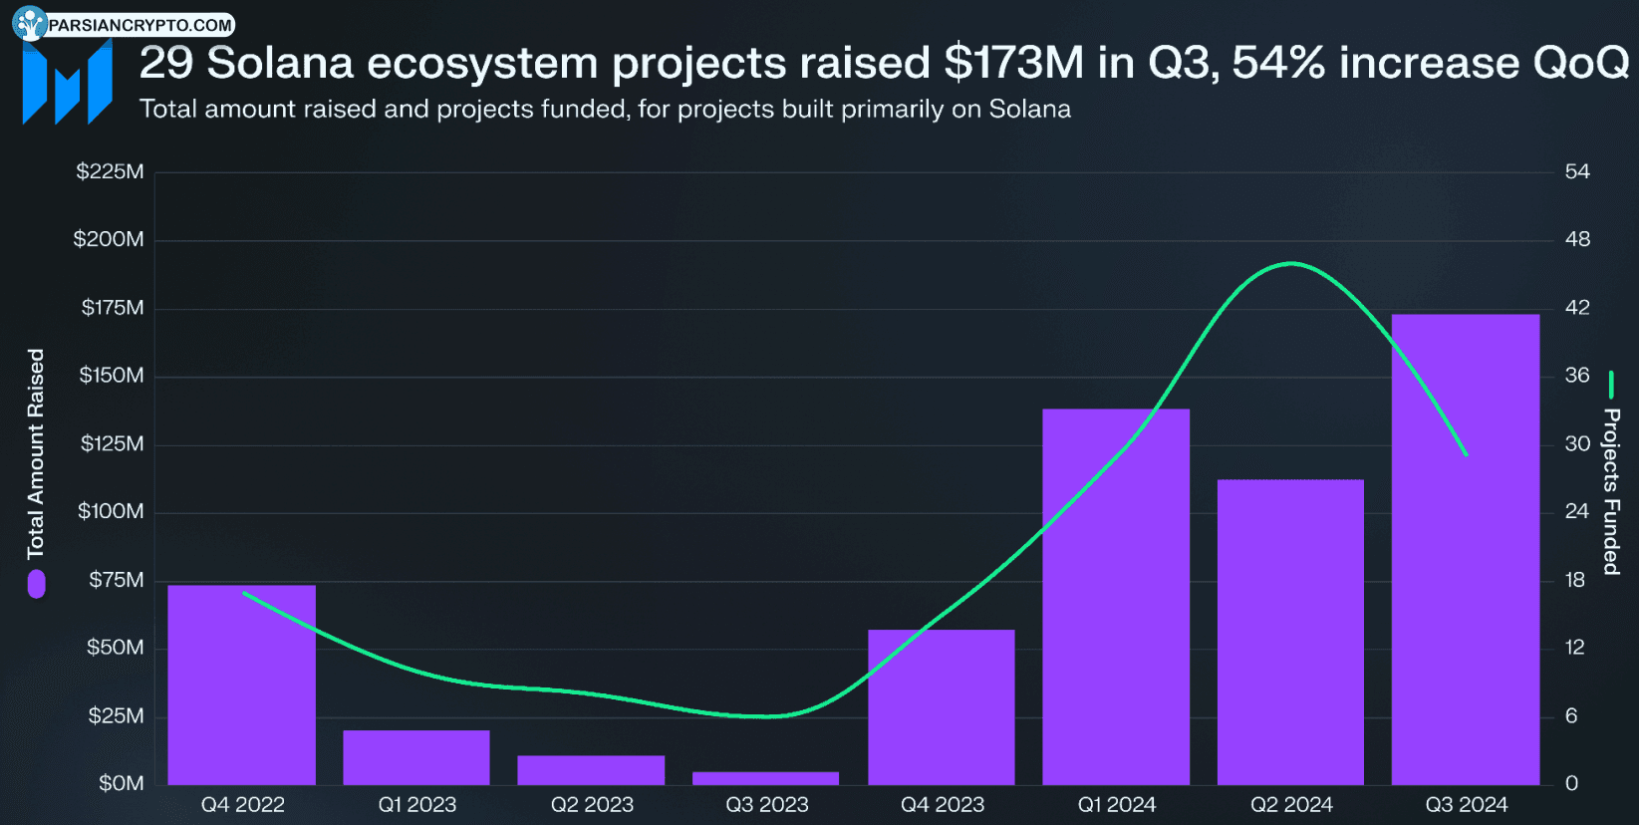Click the $200M axis label
Image resolution: width=1639 pixels, height=825 pixels.
(x=109, y=239)
